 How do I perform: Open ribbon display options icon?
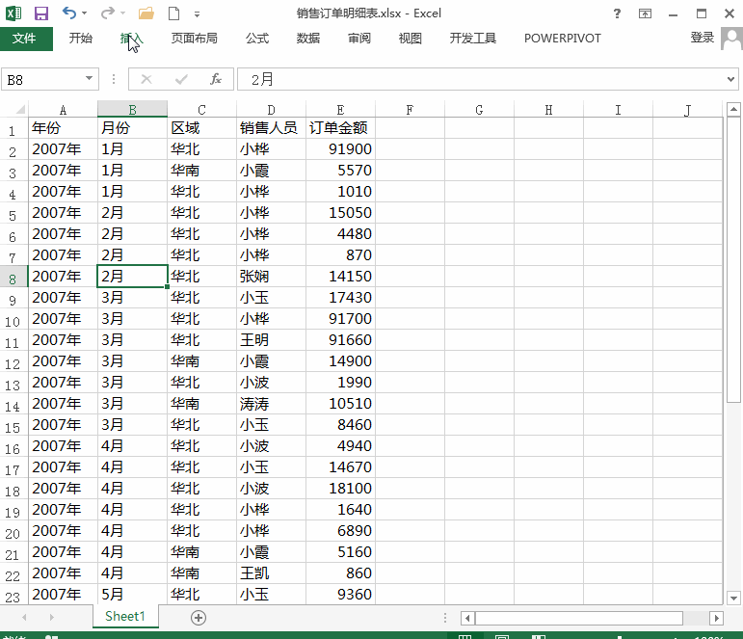click(x=645, y=13)
